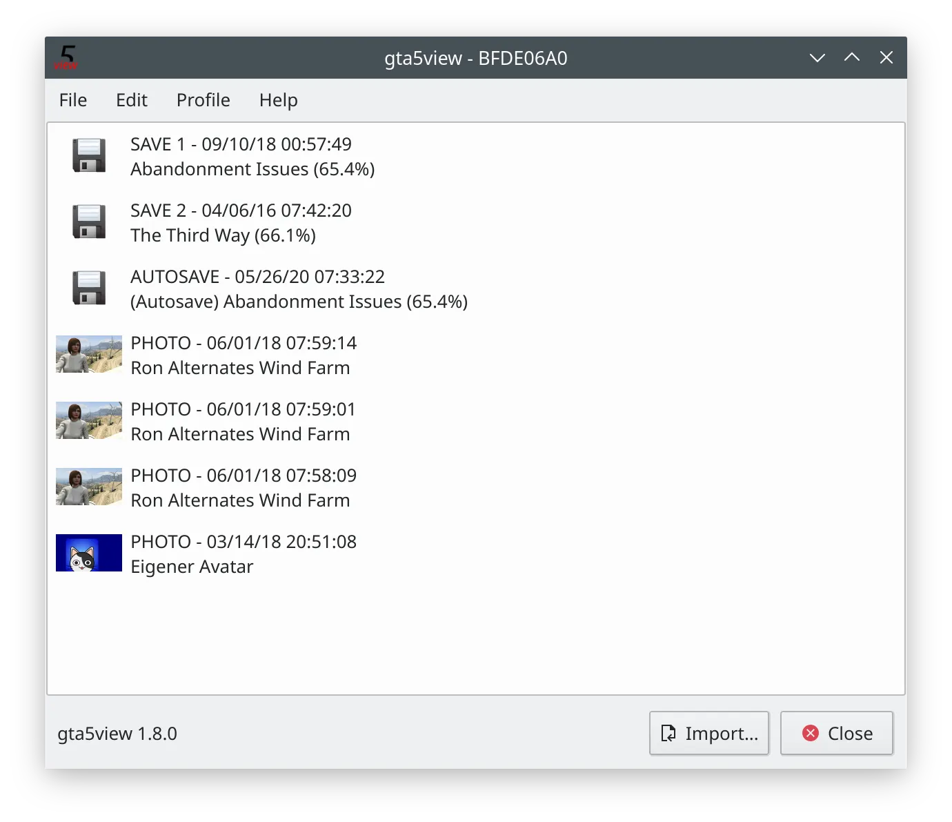Close the window with the title bar X
Image resolution: width=952 pixels, height=822 pixels.
coord(886,58)
